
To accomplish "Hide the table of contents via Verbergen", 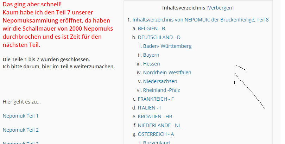I will 221,8.
